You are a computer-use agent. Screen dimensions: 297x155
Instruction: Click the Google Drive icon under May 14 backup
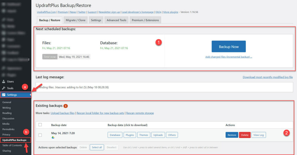coord(53,137)
